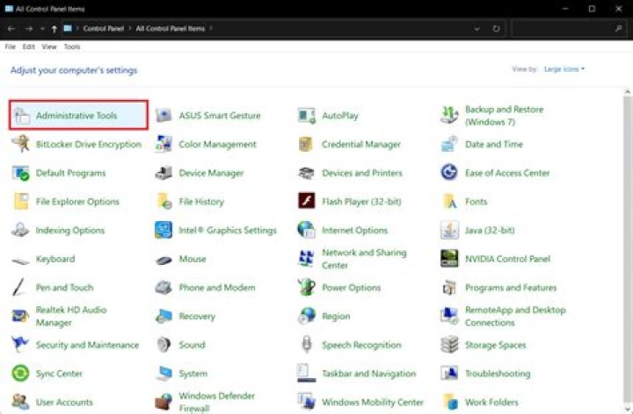Open Network and Sharing Center icon

(x=307, y=259)
